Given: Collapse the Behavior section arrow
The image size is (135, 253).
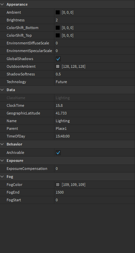Looking at the screenshot, I should pyautogui.click(x=2, y=144).
